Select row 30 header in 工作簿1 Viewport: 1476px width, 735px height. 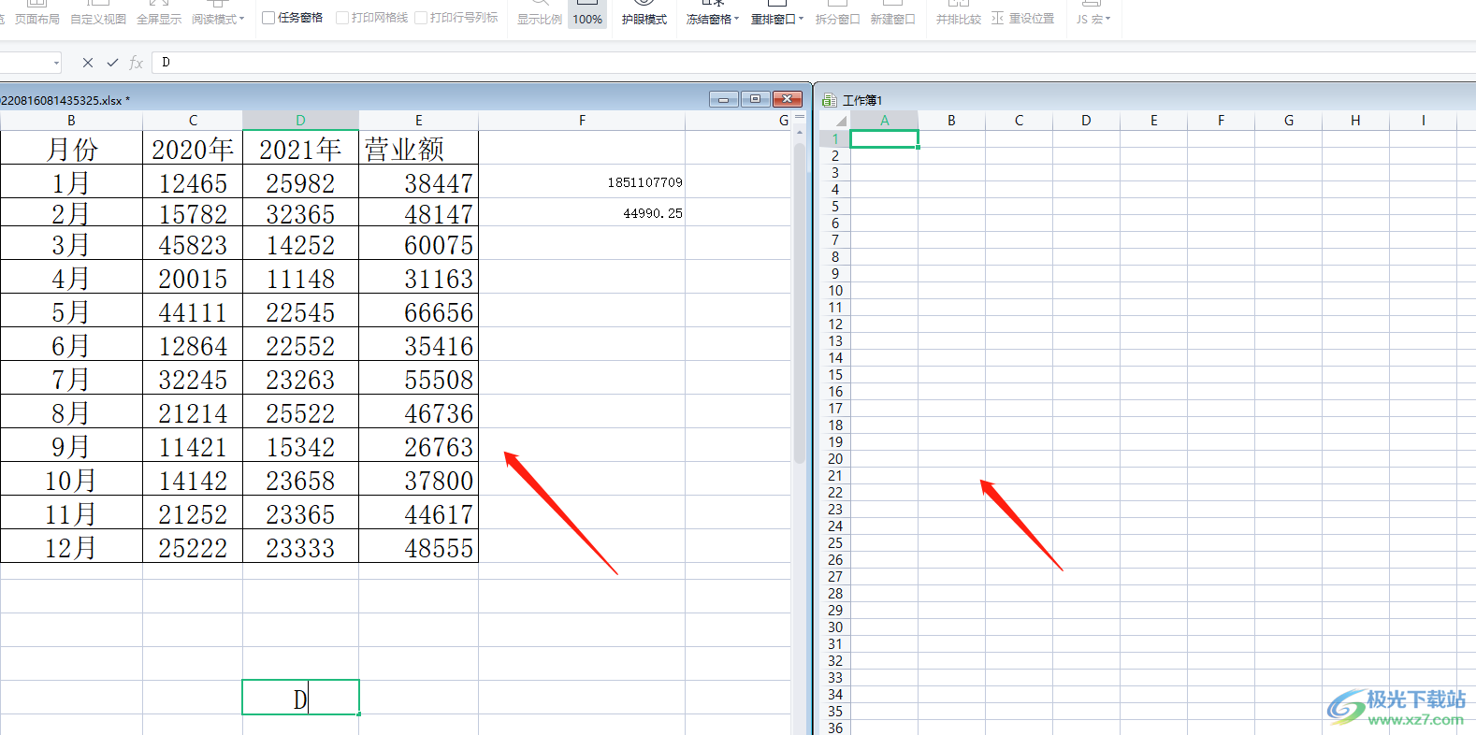(x=835, y=627)
